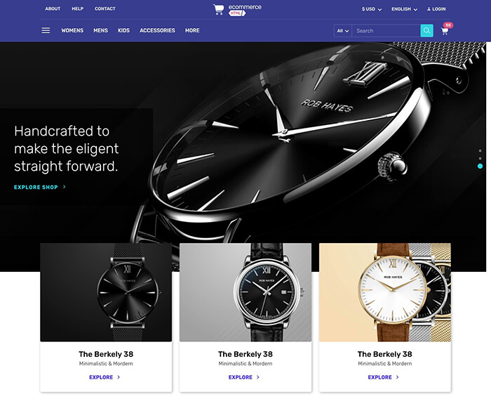Open the shopping cart icon

tap(444, 31)
